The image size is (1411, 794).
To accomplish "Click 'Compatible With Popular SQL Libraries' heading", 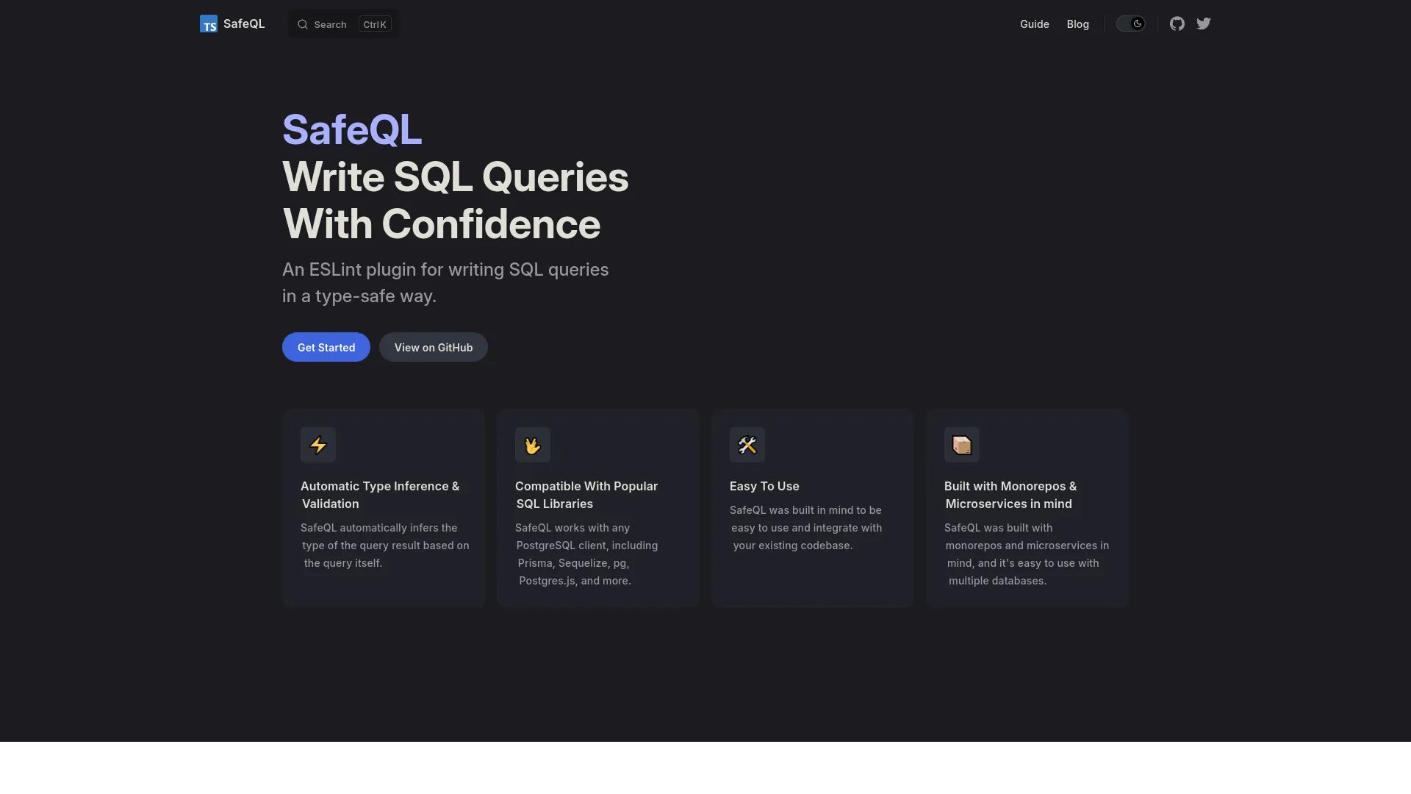I will 586,495.
